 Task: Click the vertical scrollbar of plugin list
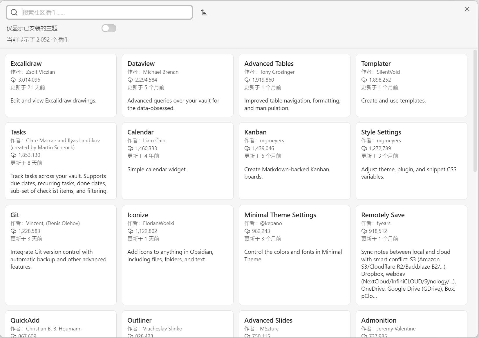click(475, 110)
